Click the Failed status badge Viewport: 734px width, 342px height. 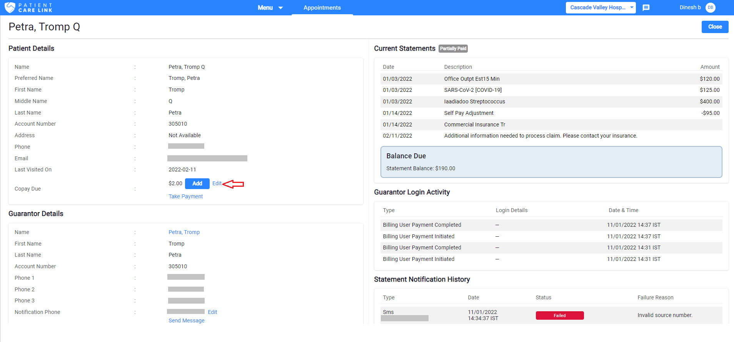(560, 315)
